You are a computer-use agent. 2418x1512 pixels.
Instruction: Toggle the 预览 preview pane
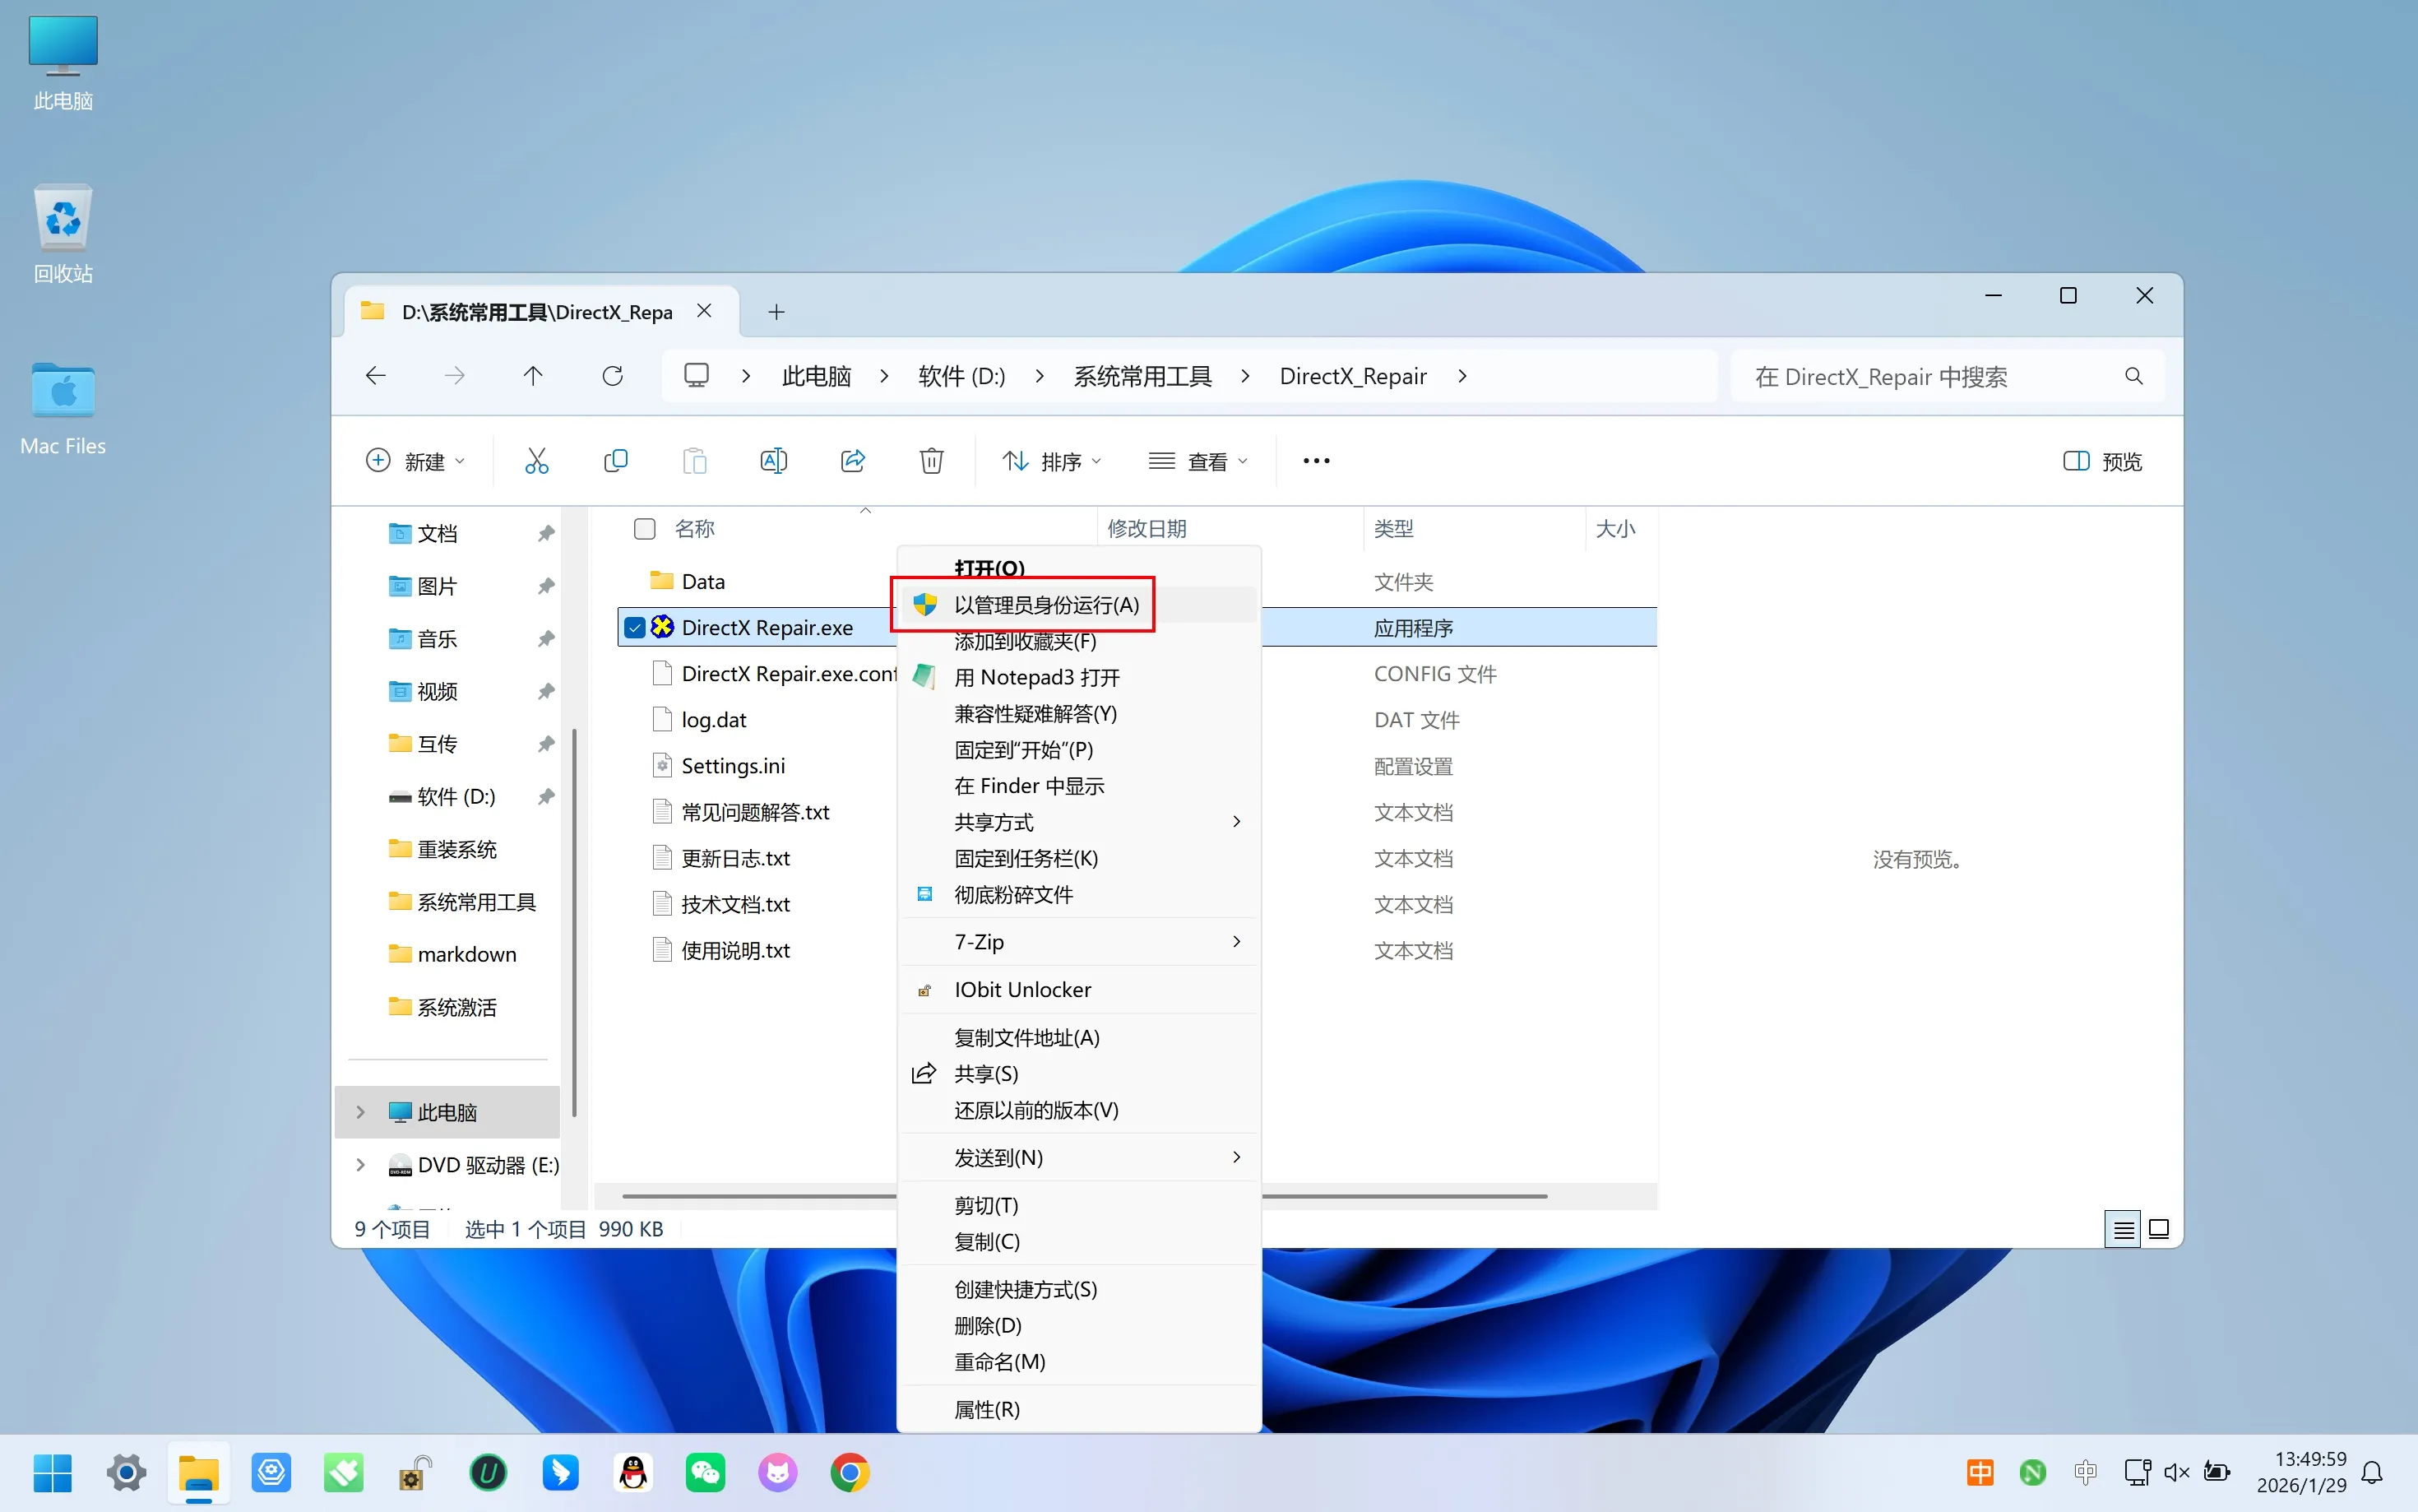pyautogui.click(x=2103, y=461)
